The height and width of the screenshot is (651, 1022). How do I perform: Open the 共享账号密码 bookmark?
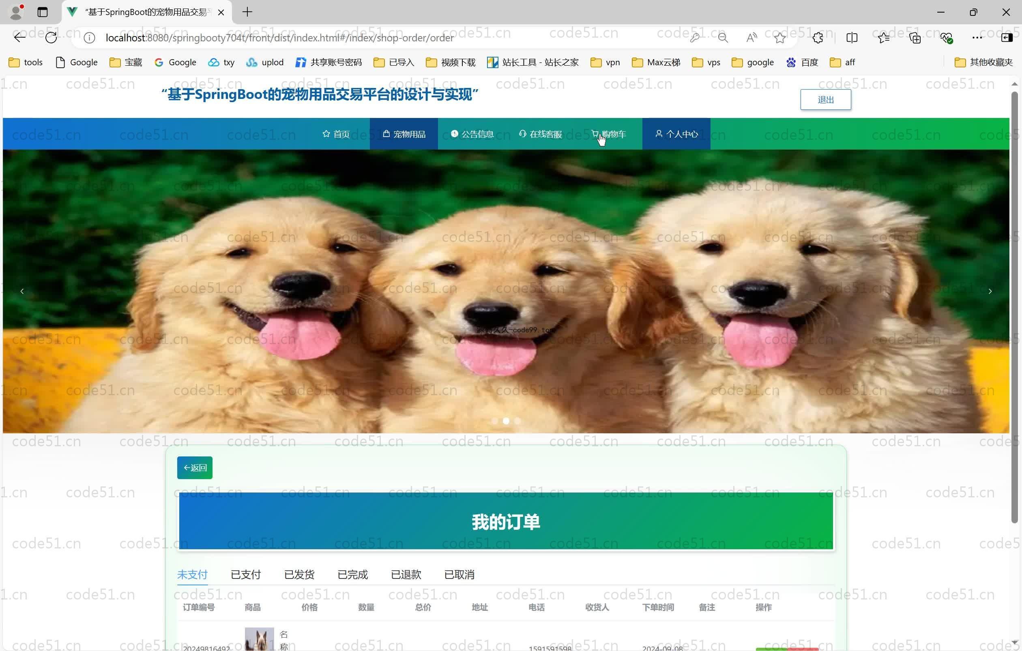pos(329,62)
